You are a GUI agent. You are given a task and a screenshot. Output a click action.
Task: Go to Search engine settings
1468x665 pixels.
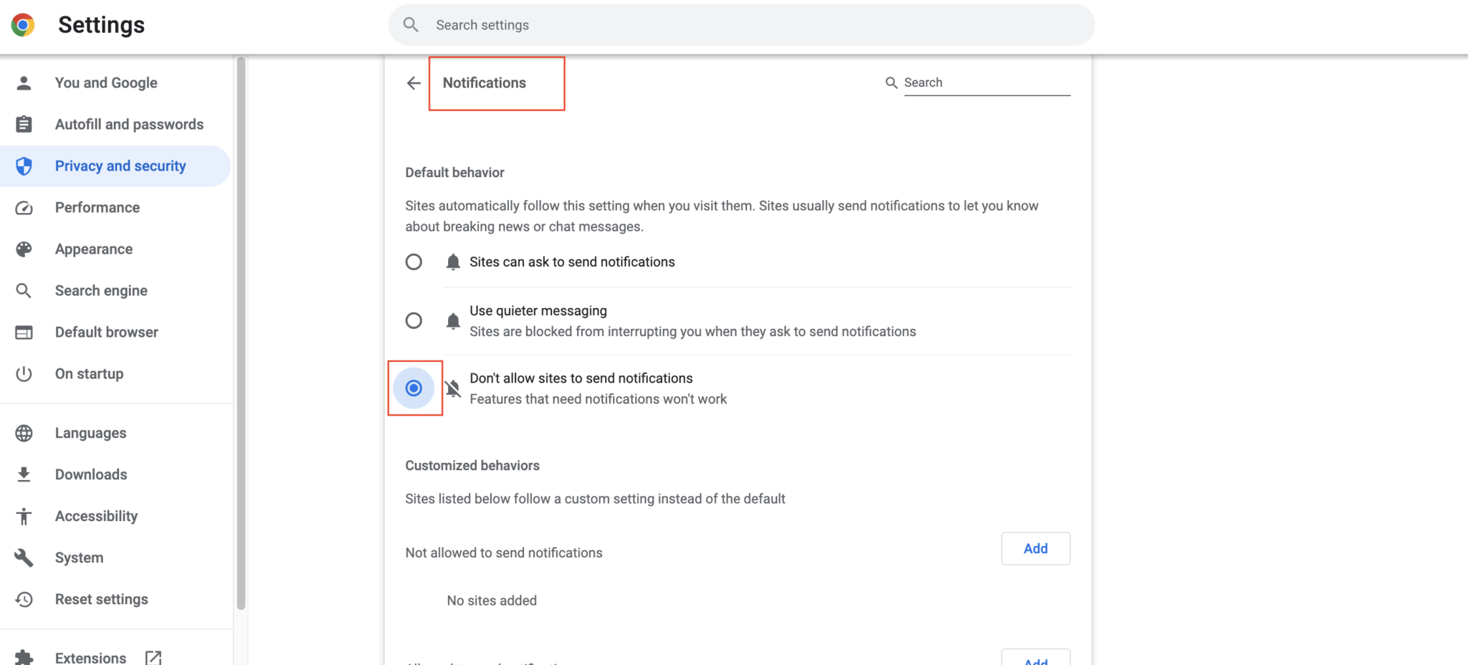point(101,291)
